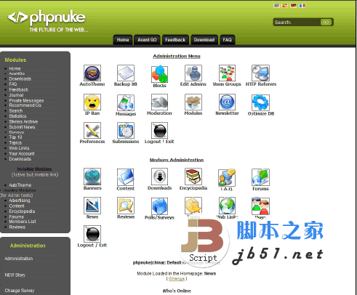
Task: Open the Banners module icon
Action: point(92,177)
